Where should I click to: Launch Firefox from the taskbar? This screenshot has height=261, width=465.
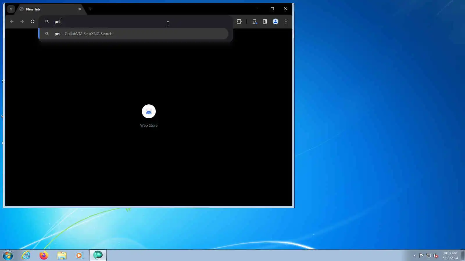point(44,255)
